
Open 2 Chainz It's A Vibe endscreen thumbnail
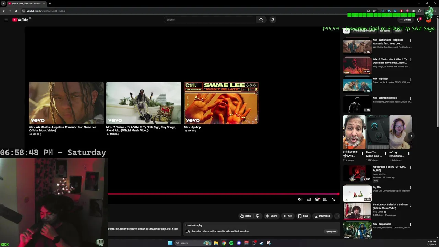[x=144, y=103]
